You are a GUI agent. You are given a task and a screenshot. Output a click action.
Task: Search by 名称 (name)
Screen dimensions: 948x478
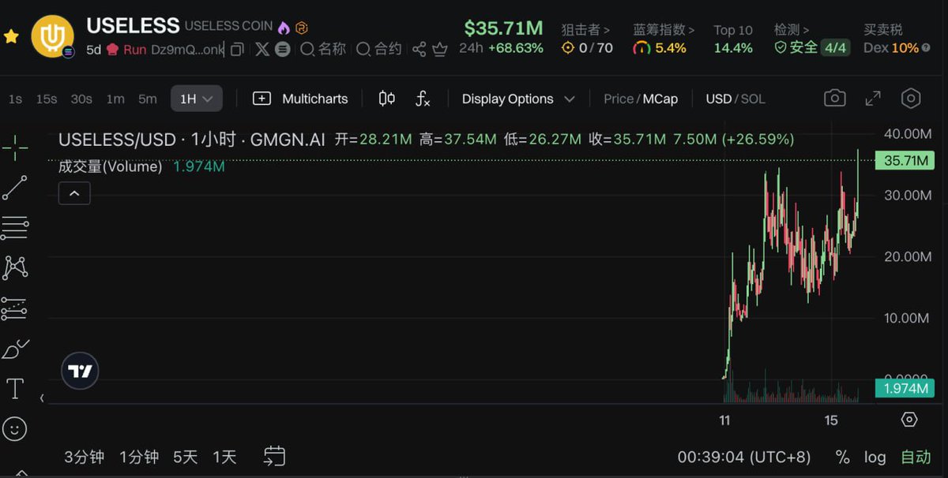pos(323,49)
